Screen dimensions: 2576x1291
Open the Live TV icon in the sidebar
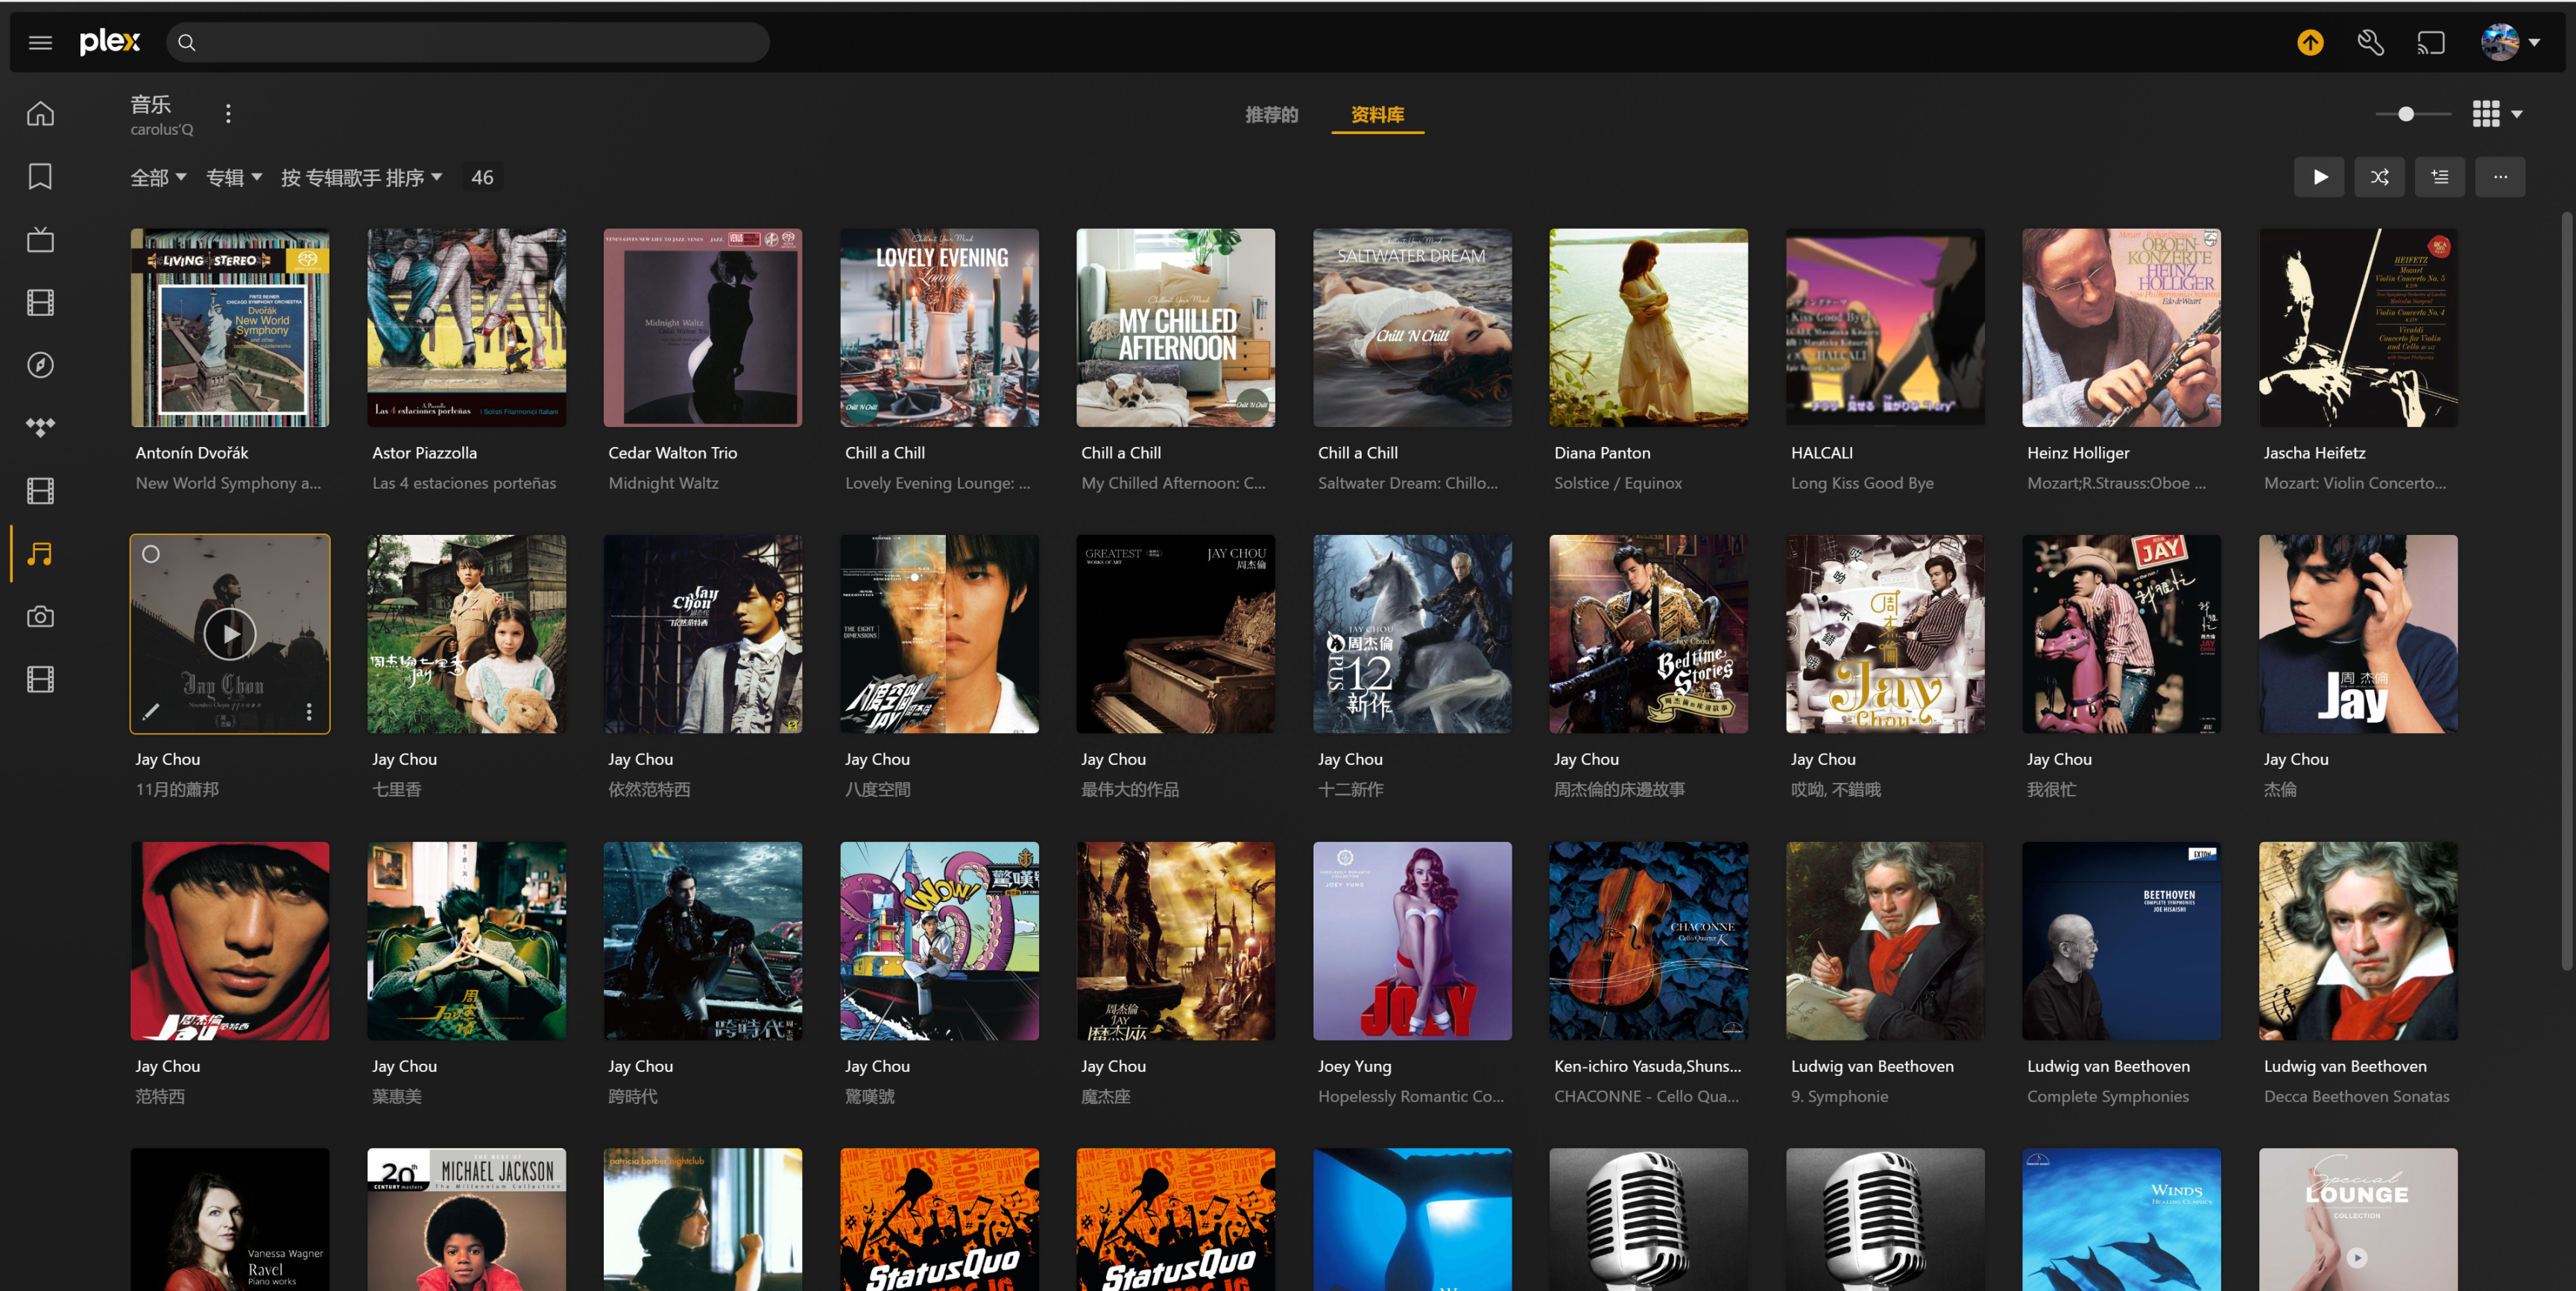click(40, 240)
